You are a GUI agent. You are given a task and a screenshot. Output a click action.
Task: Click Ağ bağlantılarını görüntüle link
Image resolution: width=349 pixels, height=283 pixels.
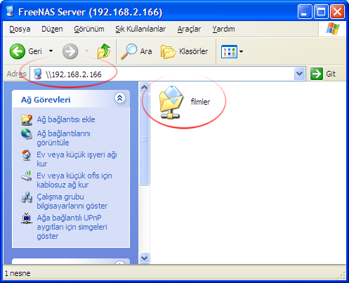click(63, 138)
